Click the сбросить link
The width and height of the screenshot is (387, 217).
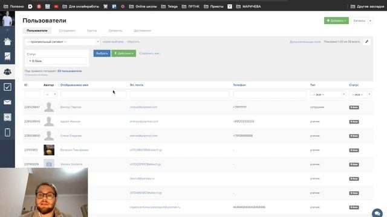[133, 42]
